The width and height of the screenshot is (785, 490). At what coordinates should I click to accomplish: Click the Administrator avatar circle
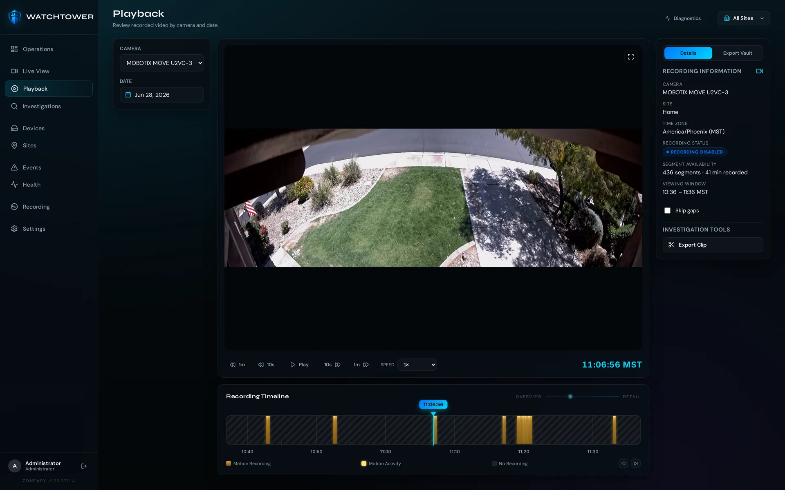[15, 466]
